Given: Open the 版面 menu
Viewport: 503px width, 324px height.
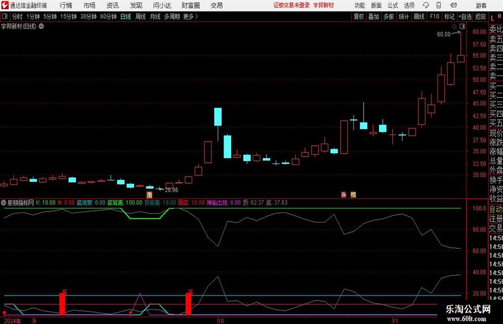Looking at the screenshot, I should (376, 5).
